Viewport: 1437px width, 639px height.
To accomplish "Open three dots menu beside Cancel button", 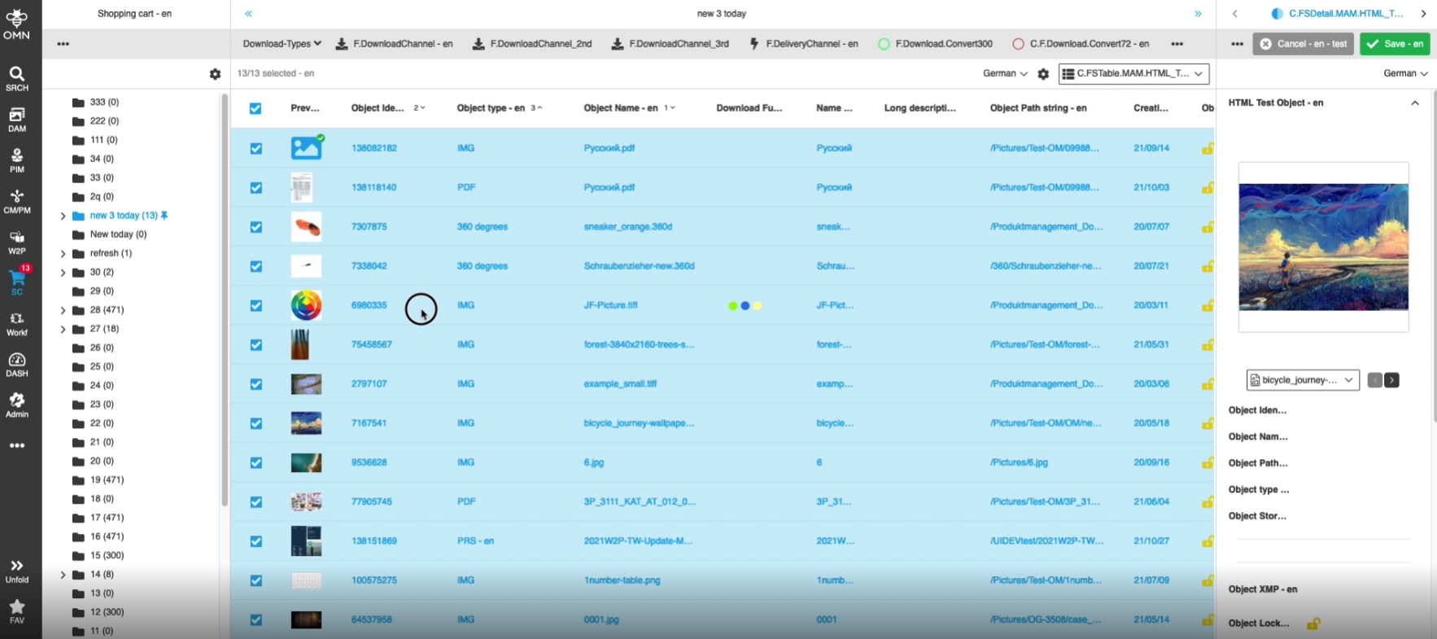I will [1237, 44].
